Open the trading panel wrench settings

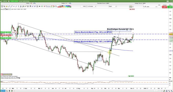[145, 7]
